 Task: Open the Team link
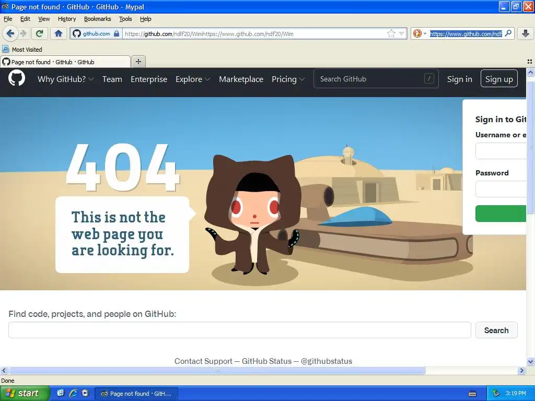pyautogui.click(x=112, y=79)
